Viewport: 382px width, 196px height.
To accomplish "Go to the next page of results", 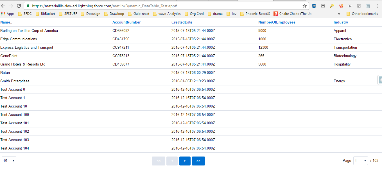I will point(185,161).
